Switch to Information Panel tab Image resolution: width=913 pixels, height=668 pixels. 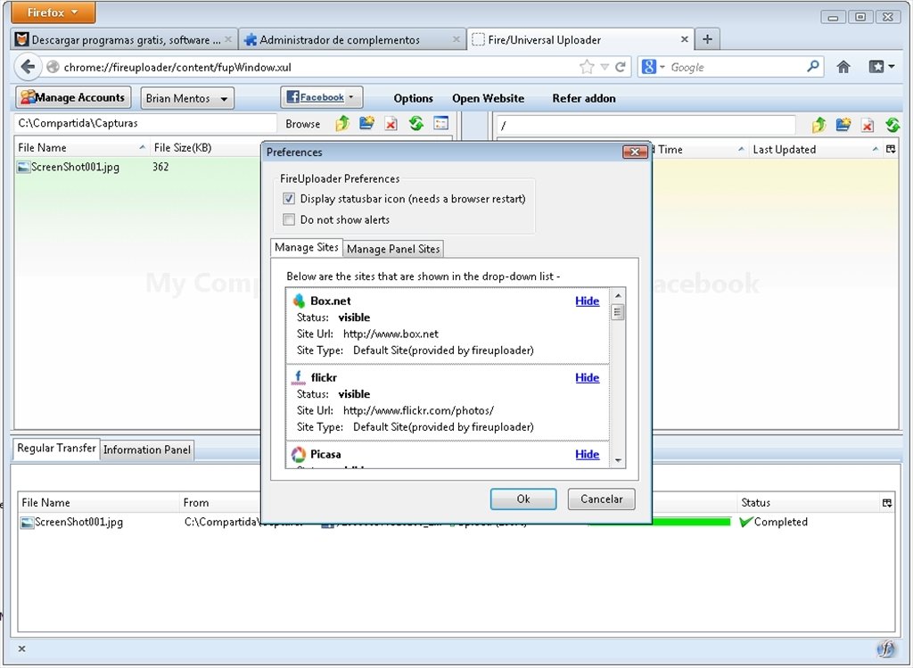[x=147, y=449]
